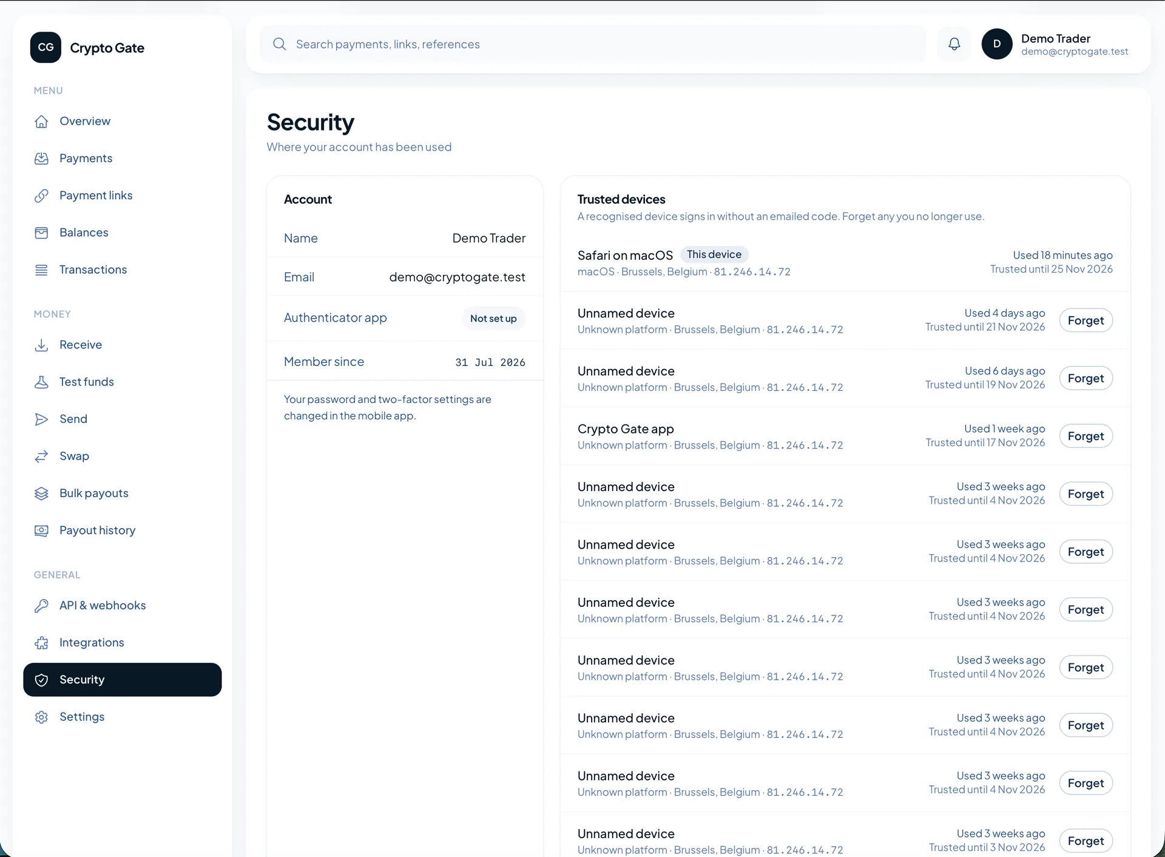Click the Send paper-plane icon
The image size is (1165, 857).
(x=41, y=419)
